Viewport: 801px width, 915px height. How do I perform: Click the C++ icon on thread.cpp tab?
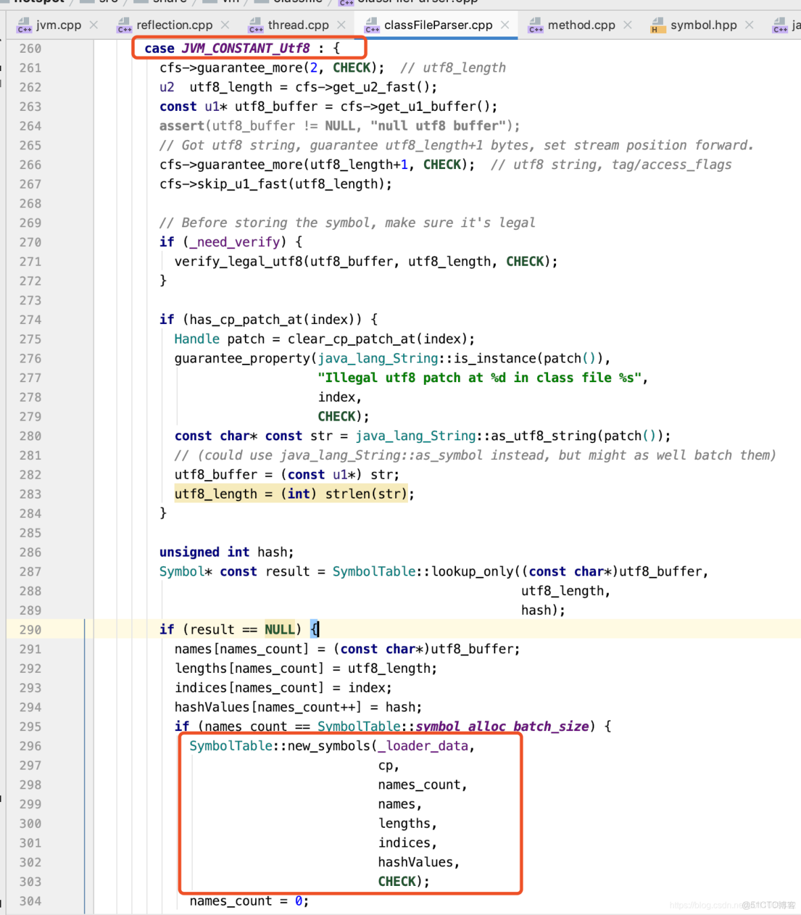(x=256, y=24)
